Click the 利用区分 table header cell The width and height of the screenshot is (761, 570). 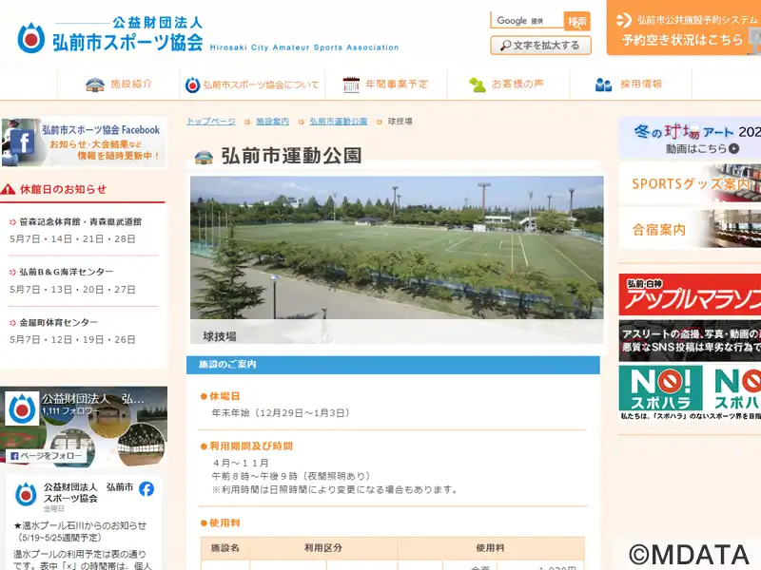point(323,548)
